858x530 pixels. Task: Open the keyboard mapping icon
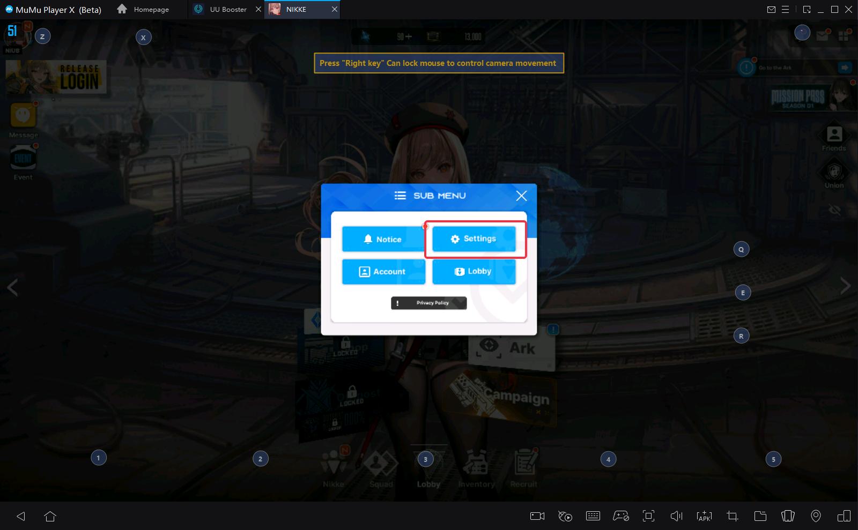(x=593, y=516)
